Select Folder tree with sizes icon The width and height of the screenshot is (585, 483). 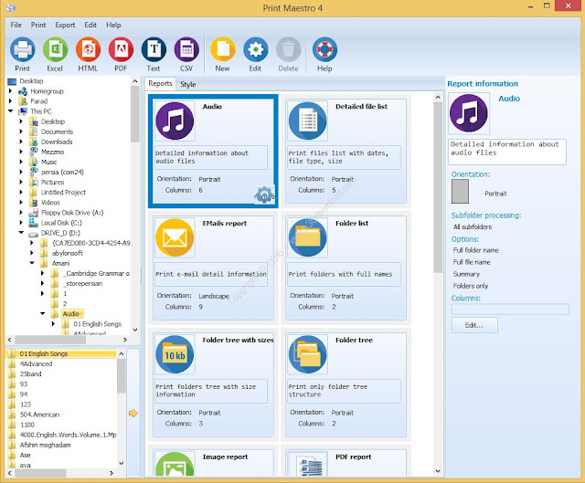[175, 354]
